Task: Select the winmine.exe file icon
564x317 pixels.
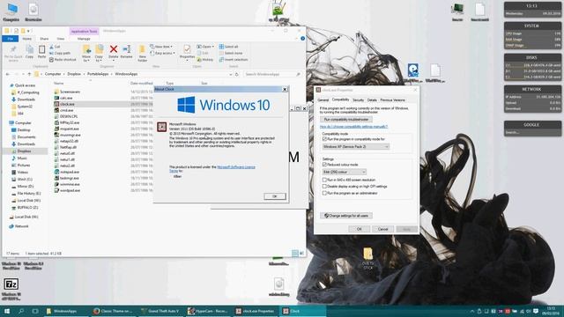Action: pos(56,184)
